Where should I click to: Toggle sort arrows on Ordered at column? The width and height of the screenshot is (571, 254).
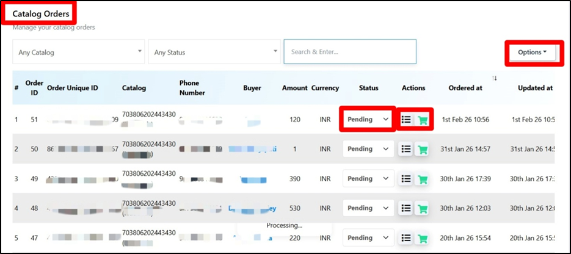(496, 78)
